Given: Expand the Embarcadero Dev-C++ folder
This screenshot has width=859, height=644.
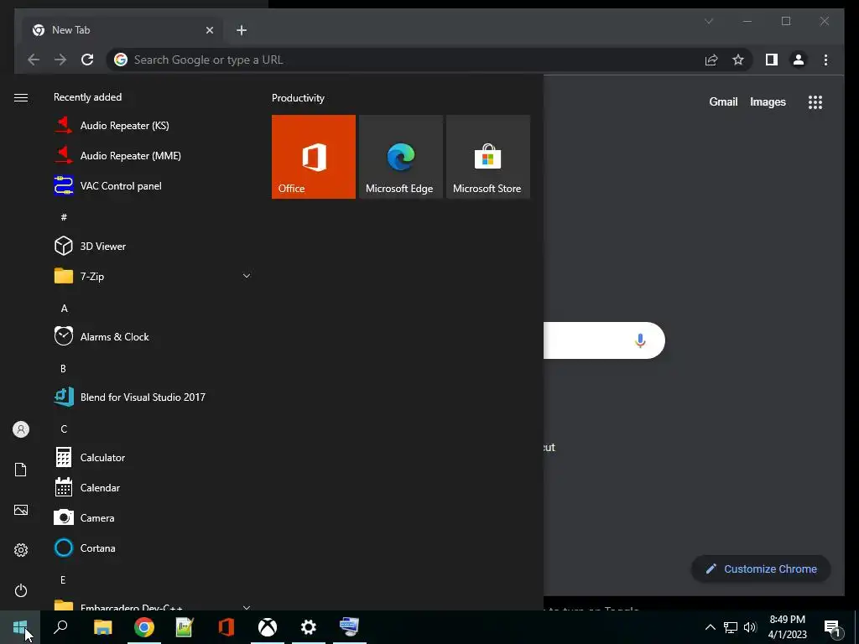Looking at the screenshot, I should (247, 607).
